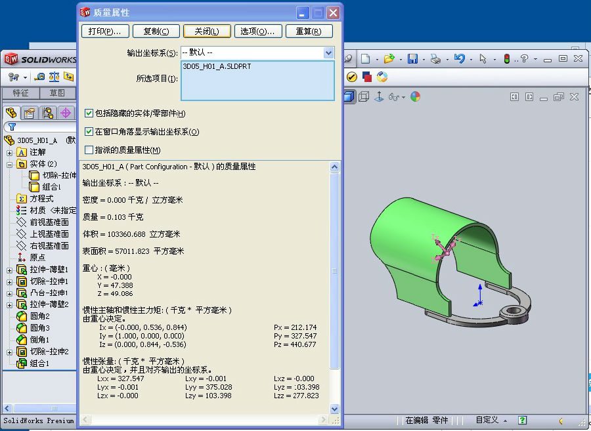Click the 重算(R) button
The width and height of the screenshot is (591, 431).
[309, 31]
